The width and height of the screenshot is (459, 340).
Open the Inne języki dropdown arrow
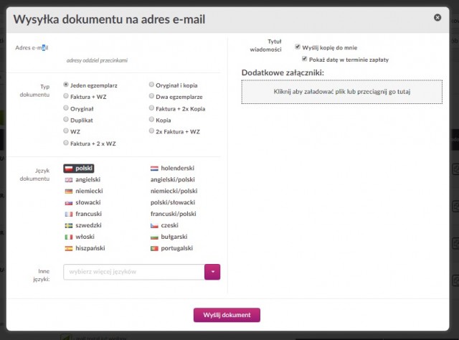point(212,272)
